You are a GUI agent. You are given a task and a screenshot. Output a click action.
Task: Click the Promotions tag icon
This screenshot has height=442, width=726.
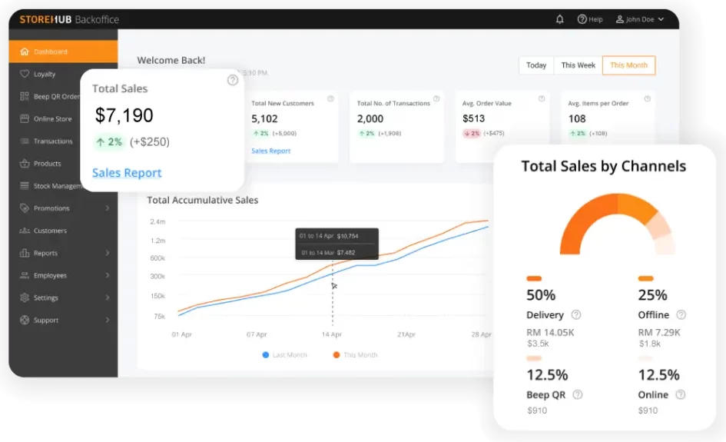pyautogui.click(x=25, y=208)
